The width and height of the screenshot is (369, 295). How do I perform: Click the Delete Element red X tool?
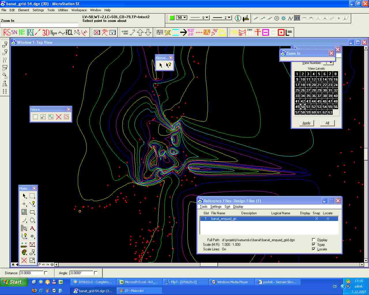coord(24,260)
